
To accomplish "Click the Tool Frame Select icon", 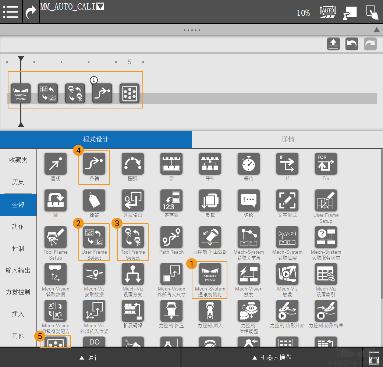I will (133, 237).
